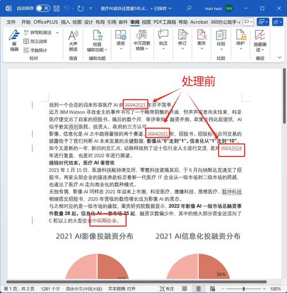
Task: Open the 保护 protect menu
Action: [241, 40]
